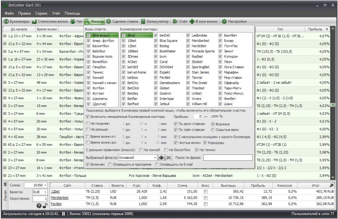Toggle William Hill checkbox

(188, 104)
